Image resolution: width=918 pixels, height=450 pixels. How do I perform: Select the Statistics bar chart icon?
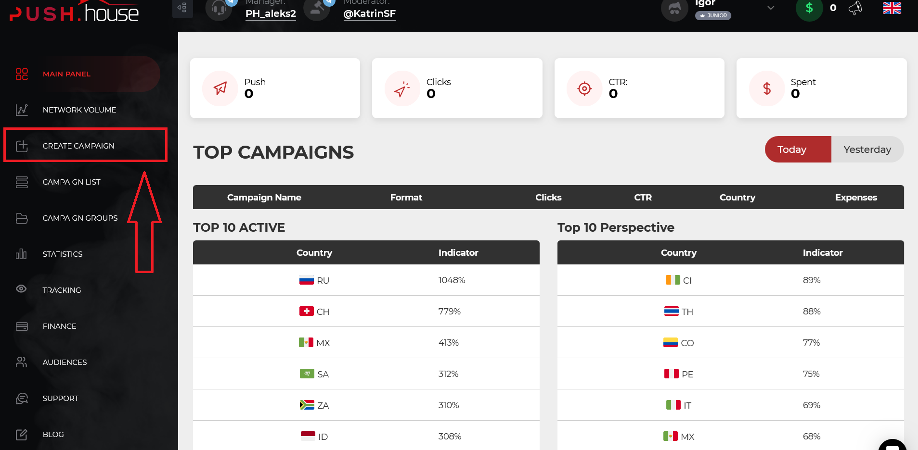(21, 254)
